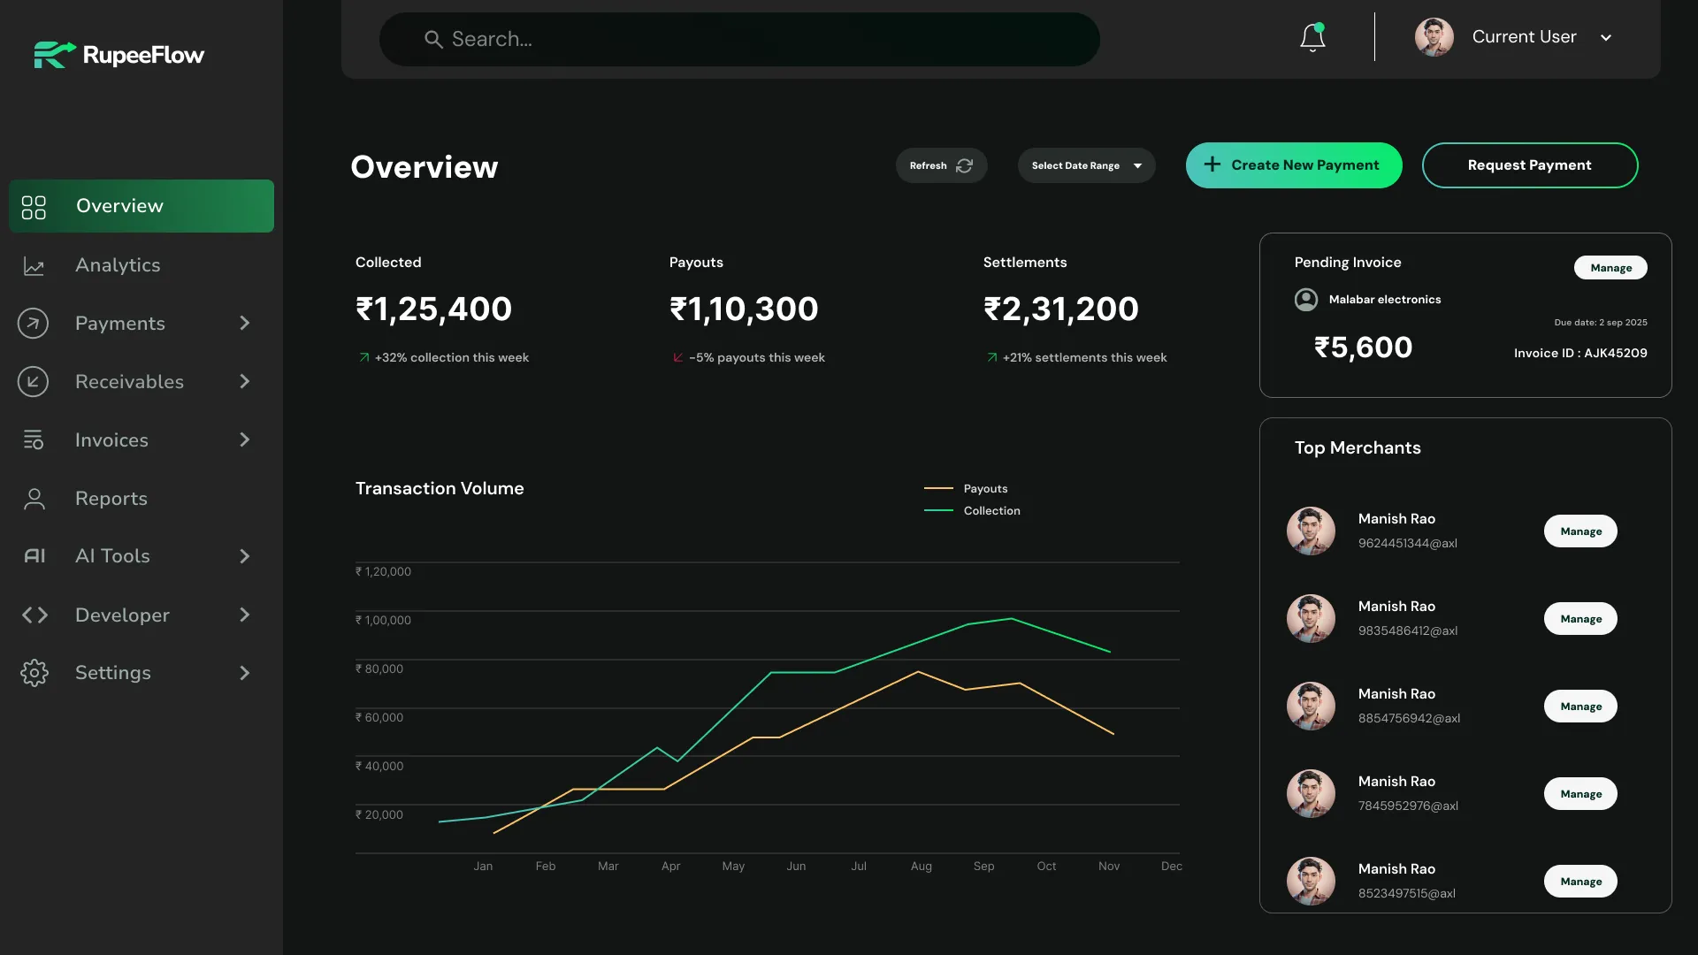Viewport: 1698px width, 955px height.
Task: Click the Request Payment button
Action: (1529, 165)
